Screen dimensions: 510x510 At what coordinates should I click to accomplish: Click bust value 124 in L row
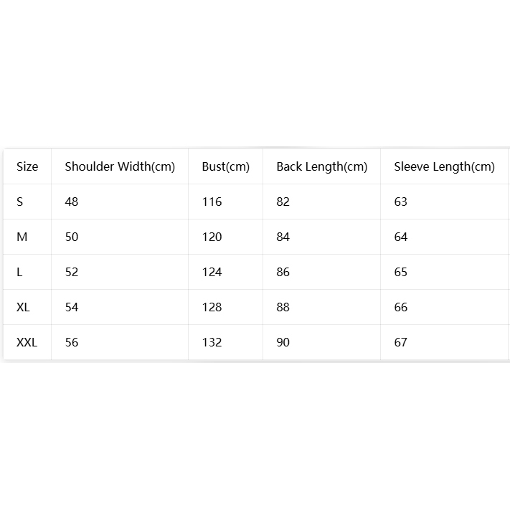(212, 272)
